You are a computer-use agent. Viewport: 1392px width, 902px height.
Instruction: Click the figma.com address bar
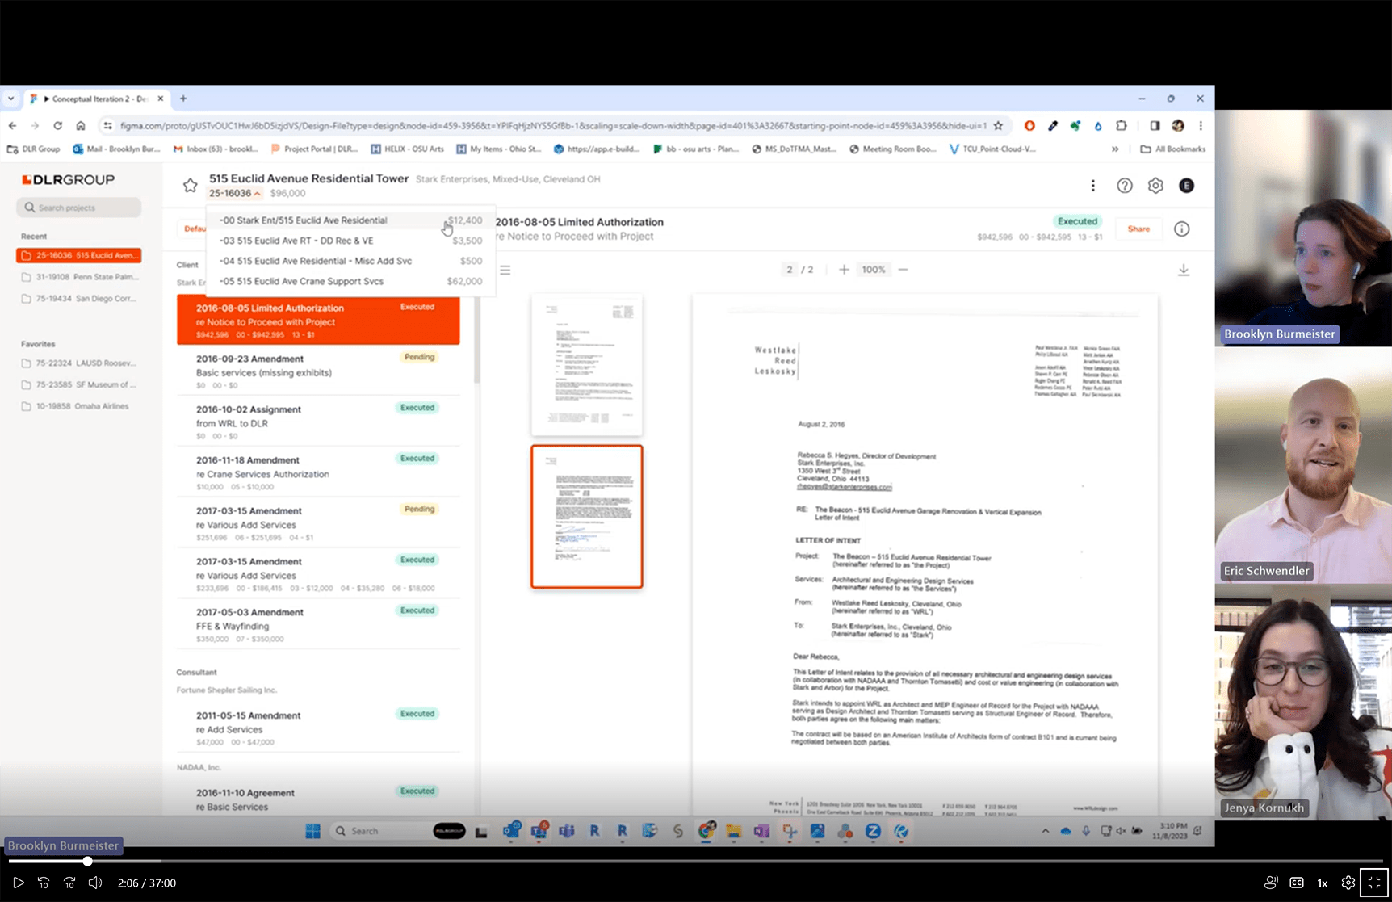pos(553,126)
